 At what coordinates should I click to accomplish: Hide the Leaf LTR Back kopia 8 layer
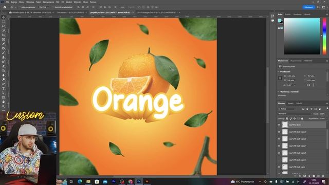[x=279, y=139]
